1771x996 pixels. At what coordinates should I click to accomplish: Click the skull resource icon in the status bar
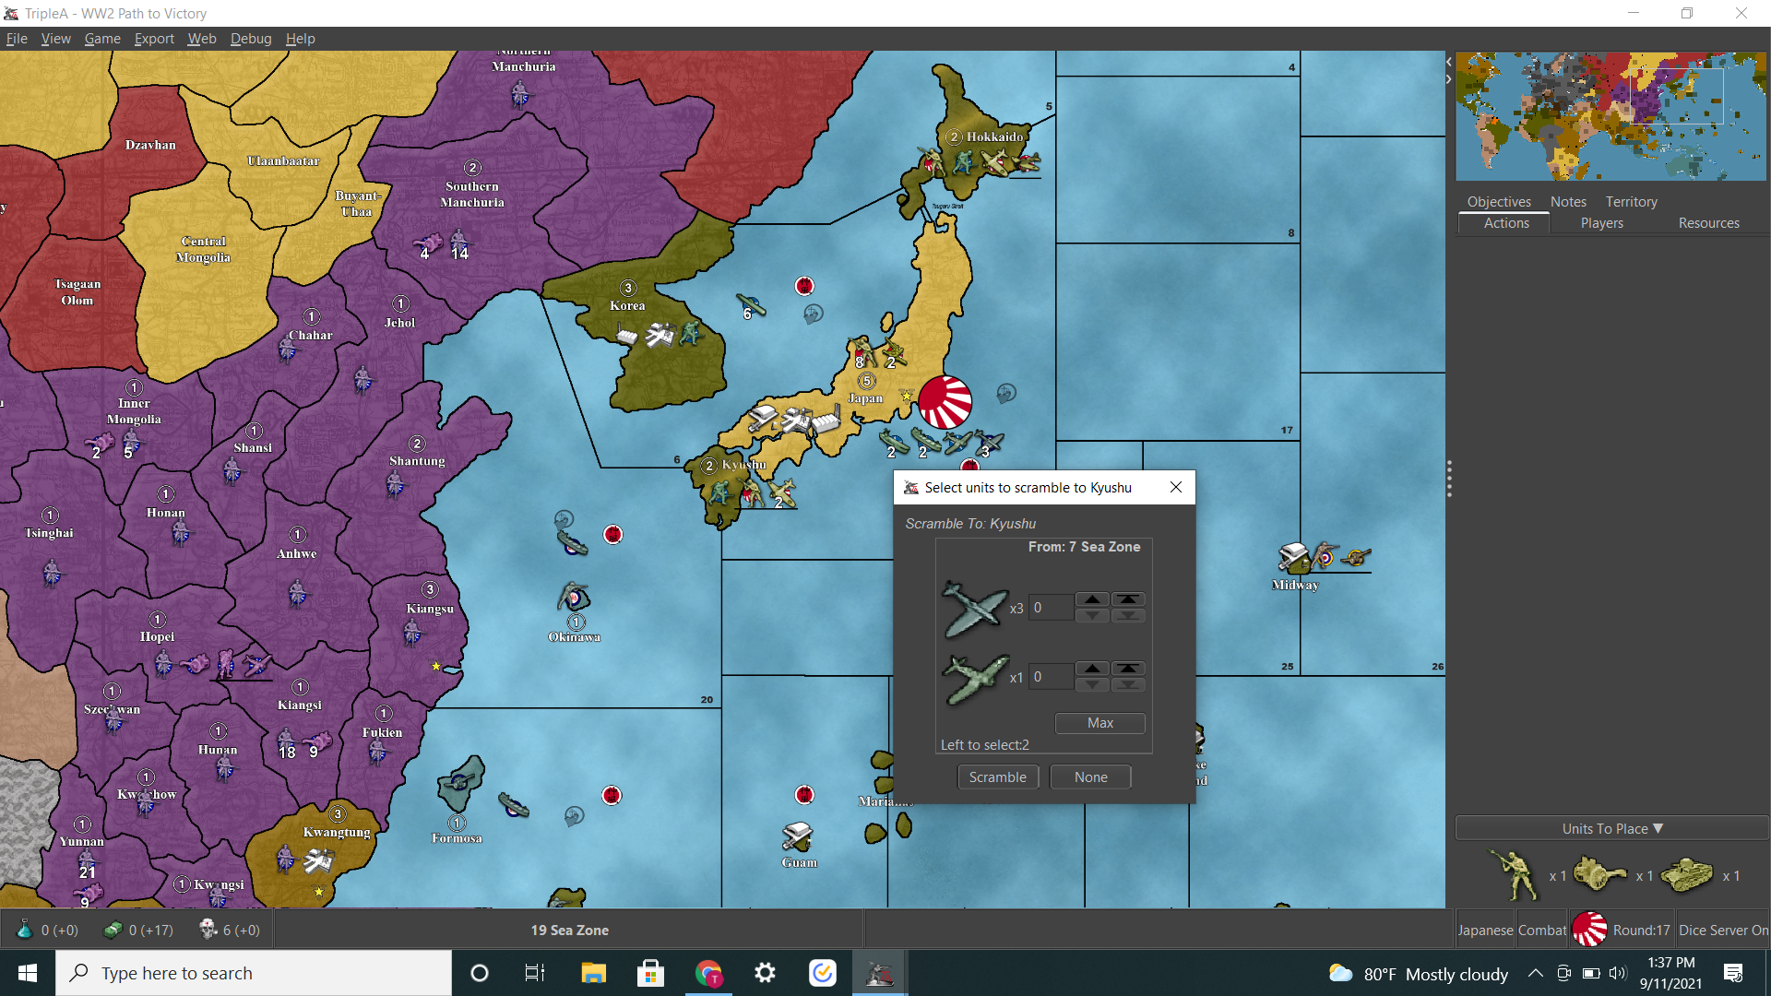point(208,930)
